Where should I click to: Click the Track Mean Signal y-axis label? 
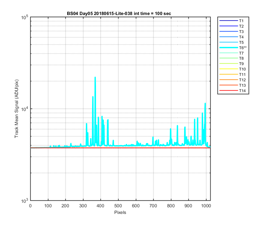[16, 109]
